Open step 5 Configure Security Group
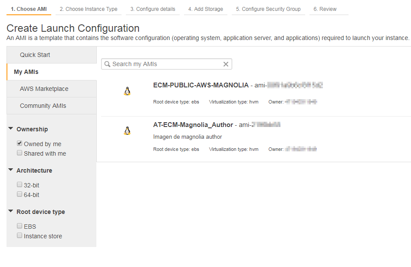The width and height of the screenshot is (411, 267). coord(268,9)
